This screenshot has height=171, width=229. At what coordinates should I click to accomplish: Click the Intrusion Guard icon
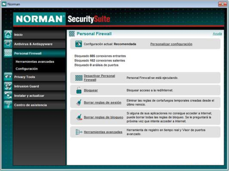click(8, 86)
